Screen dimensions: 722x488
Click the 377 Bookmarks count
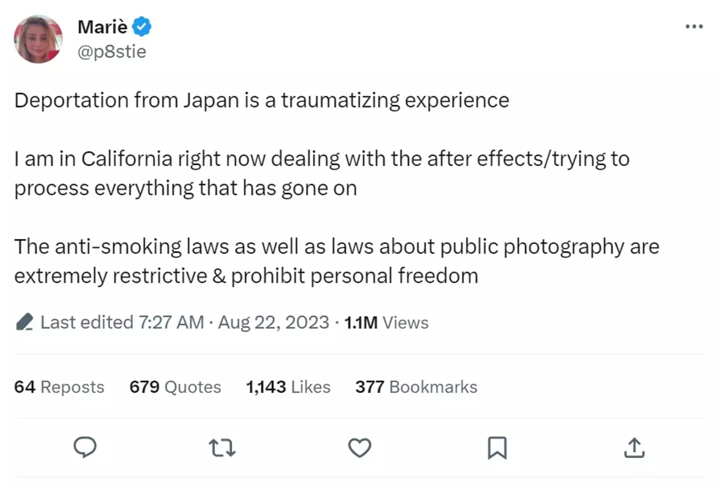coord(416,387)
